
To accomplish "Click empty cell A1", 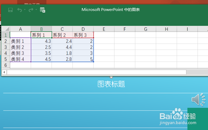I will (20, 35).
